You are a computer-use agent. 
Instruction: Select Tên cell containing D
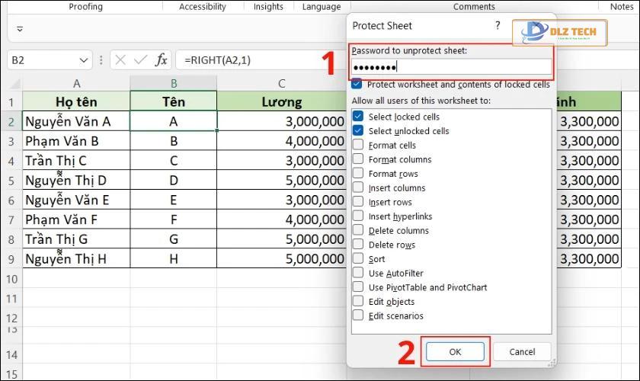coord(174,180)
